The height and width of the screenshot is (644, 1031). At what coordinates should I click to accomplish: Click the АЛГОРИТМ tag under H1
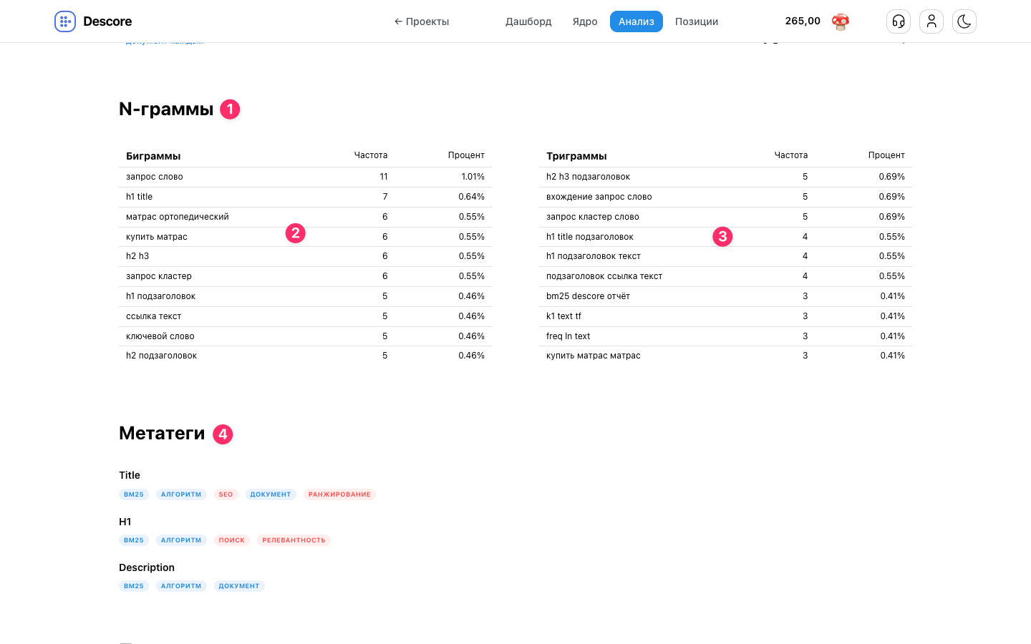coord(181,540)
